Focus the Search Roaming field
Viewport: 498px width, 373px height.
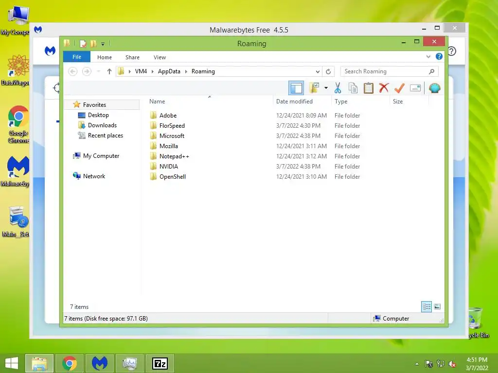point(389,71)
